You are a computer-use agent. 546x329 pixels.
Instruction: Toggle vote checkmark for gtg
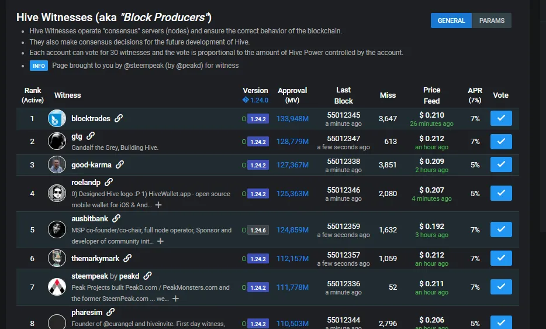pos(501,141)
